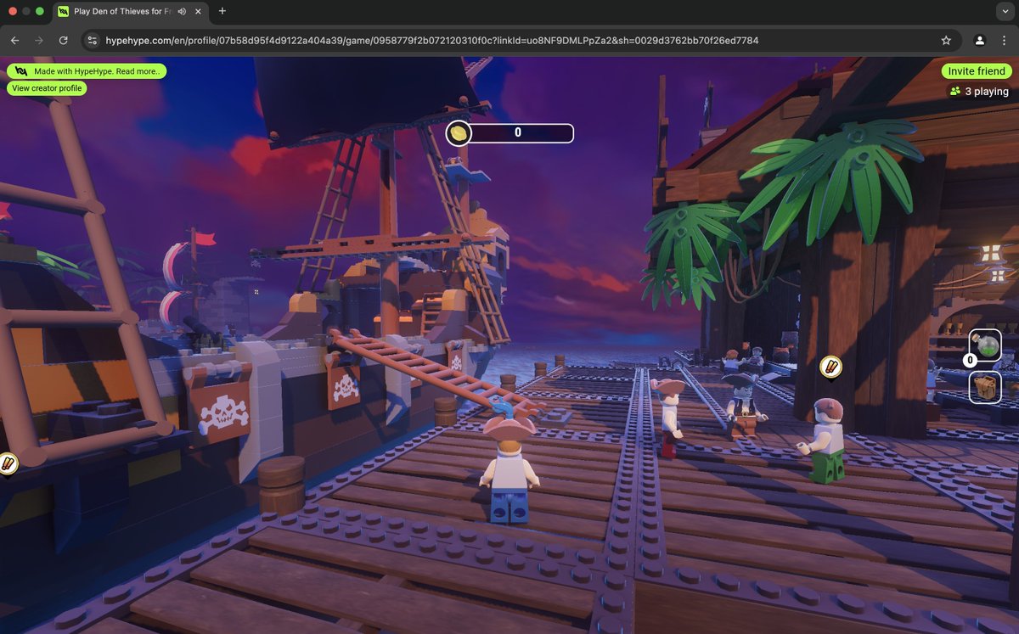
Task: Open site information in the address bar
Action: click(91, 39)
